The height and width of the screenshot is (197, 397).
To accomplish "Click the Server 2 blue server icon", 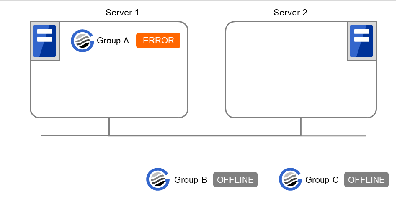I will [x=361, y=41].
